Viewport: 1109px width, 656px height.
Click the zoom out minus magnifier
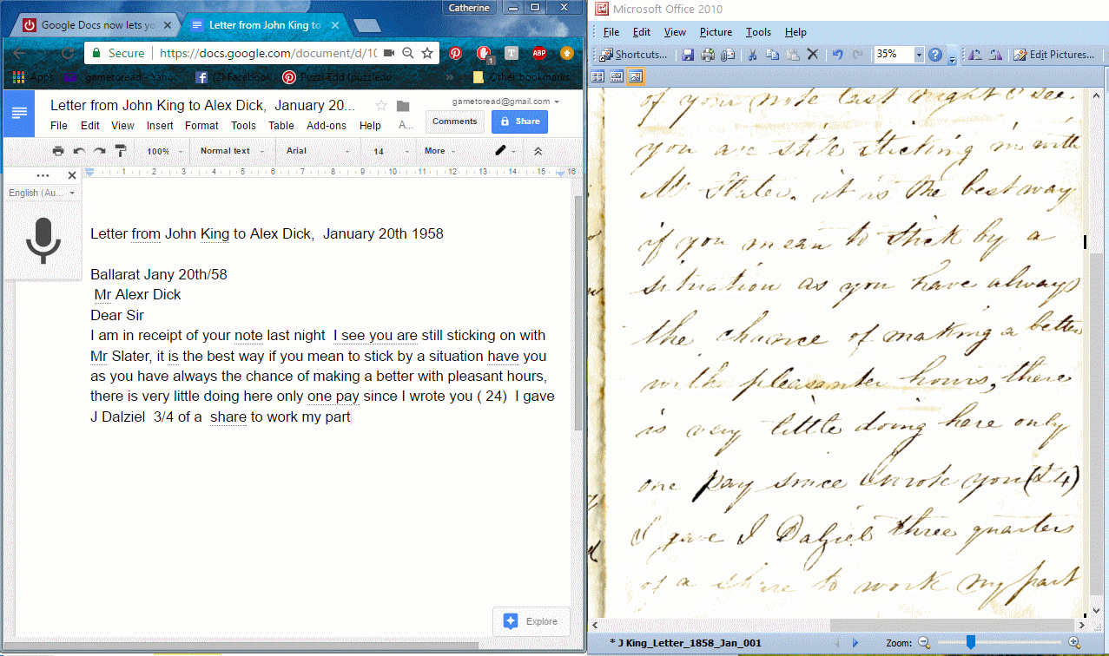pos(924,643)
